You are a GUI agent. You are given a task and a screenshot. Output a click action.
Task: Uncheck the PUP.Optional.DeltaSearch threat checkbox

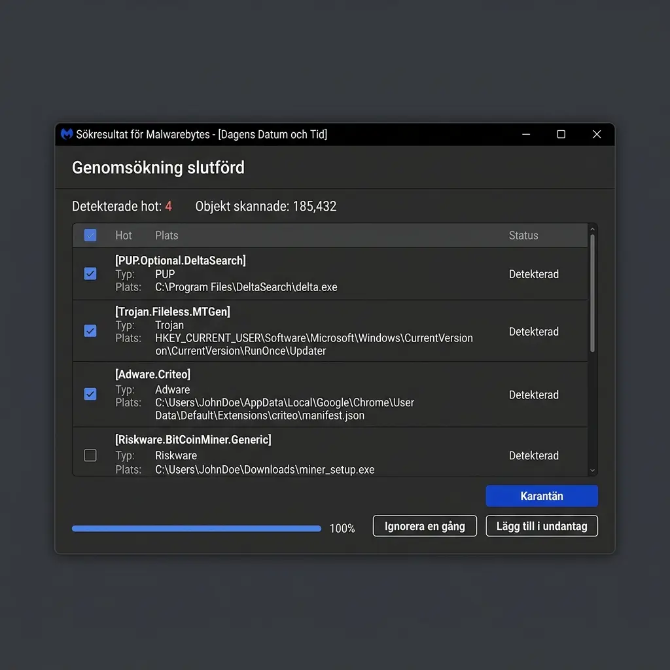[90, 273]
